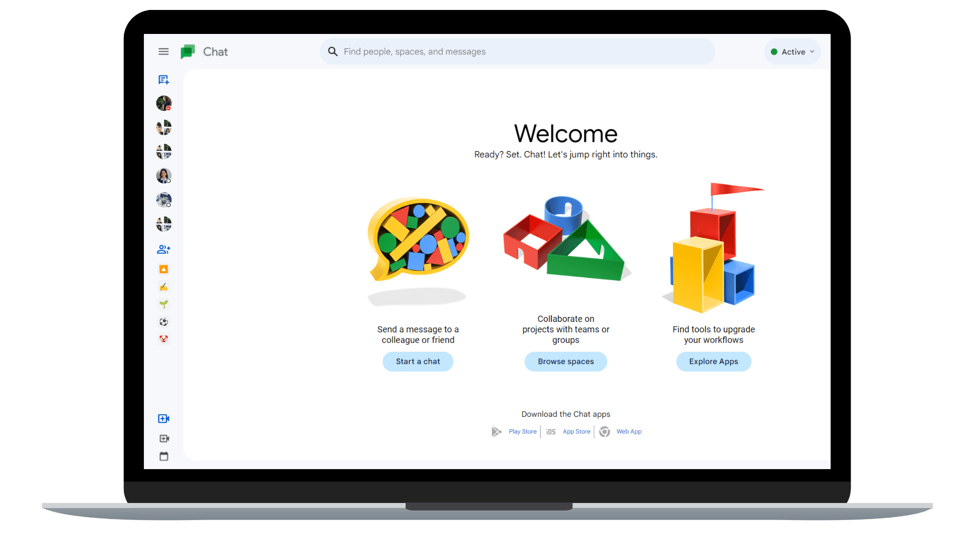Image resolution: width=959 pixels, height=539 pixels.
Task: Open the Explore Apps link
Action: pyautogui.click(x=713, y=361)
